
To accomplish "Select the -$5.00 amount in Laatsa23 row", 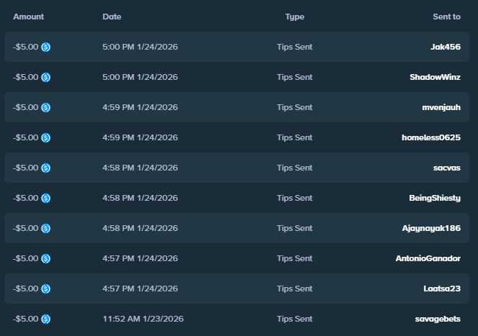I will (x=26, y=289).
